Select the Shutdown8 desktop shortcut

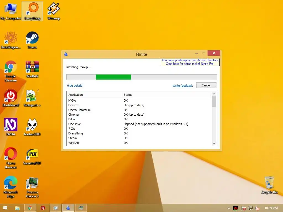tap(11, 98)
